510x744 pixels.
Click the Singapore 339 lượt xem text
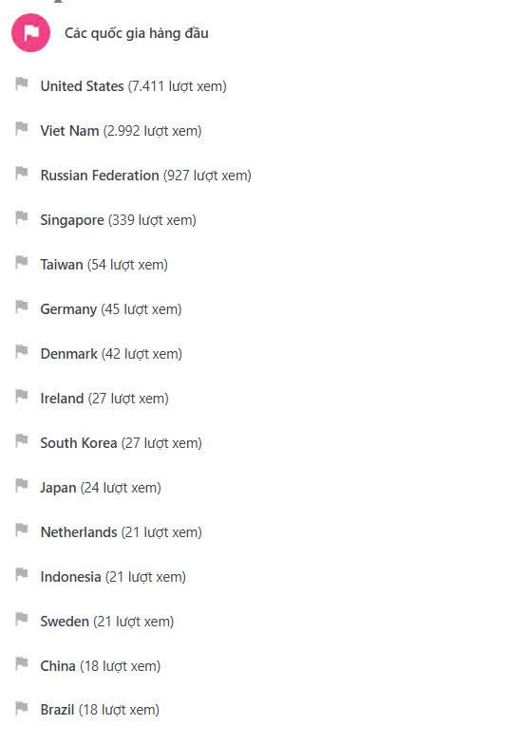(x=118, y=220)
